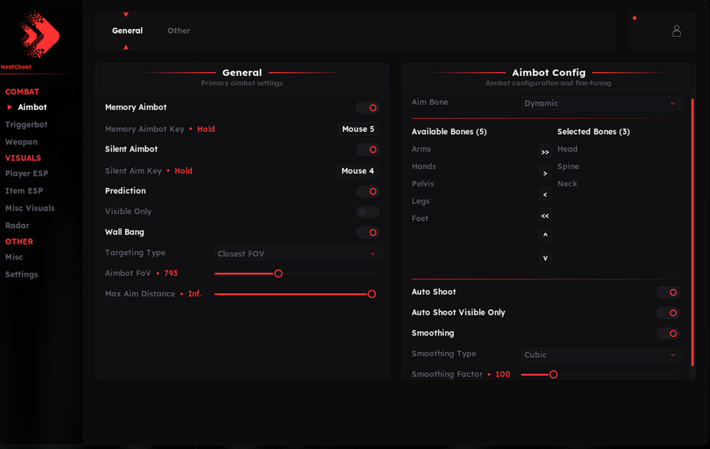710x449 pixels.
Task: Switch to the Other tab
Action: coord(179,31)
